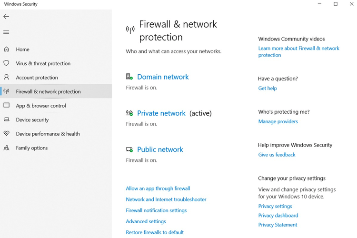The width and height of the screenshot is (357, 238).
Task: Click the Domain network building icon
Action: coord(129,77)
